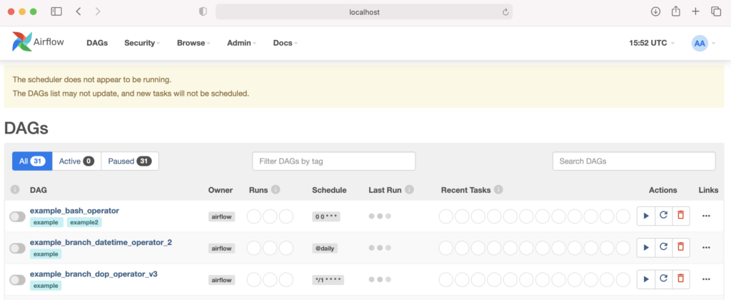The image size is (731, 300).
Task: Delete the example_branch_dop_operator_v3 DAG
Action: click(x=680, y=279)
